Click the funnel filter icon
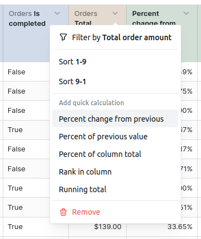The width and height of the screenshot is (201, 239). click(x=63, y=37)
